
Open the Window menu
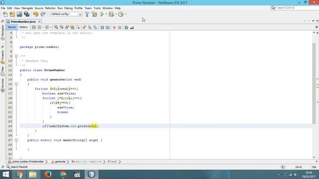108,8
